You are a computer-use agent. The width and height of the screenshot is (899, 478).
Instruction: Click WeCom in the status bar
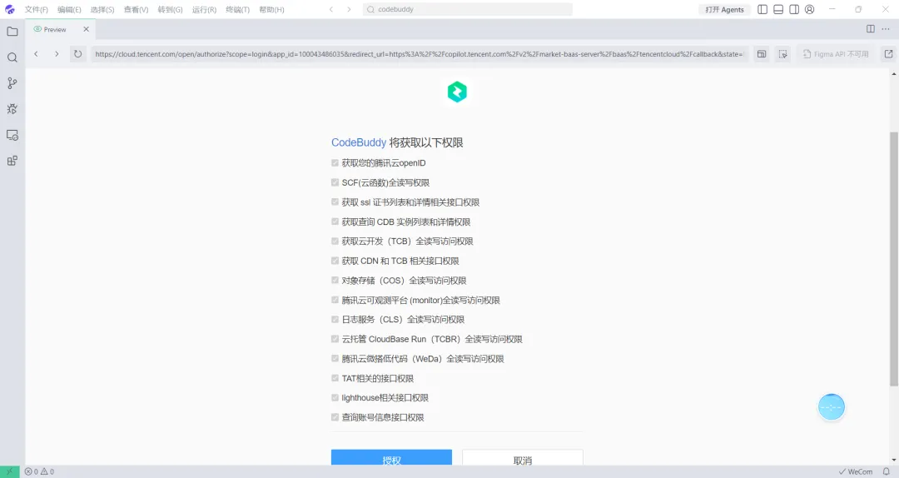pyautogui.click(x=855, y=471)
